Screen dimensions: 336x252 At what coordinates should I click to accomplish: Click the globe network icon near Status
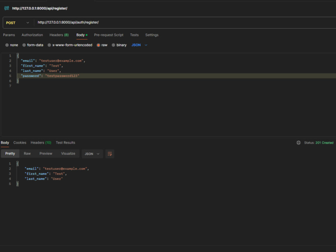tap(298, 143)
